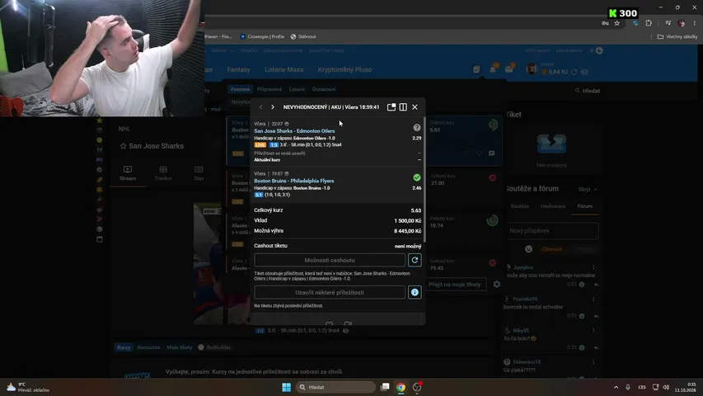This screenshot has width=703, height=396.
Task: Hide the account balance with eye icon
Action: [x=584, y=72]
